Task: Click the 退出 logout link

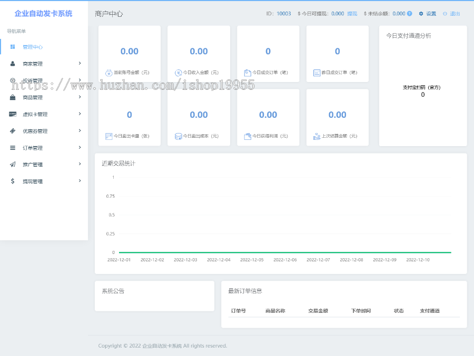Action: coord(455,14)
